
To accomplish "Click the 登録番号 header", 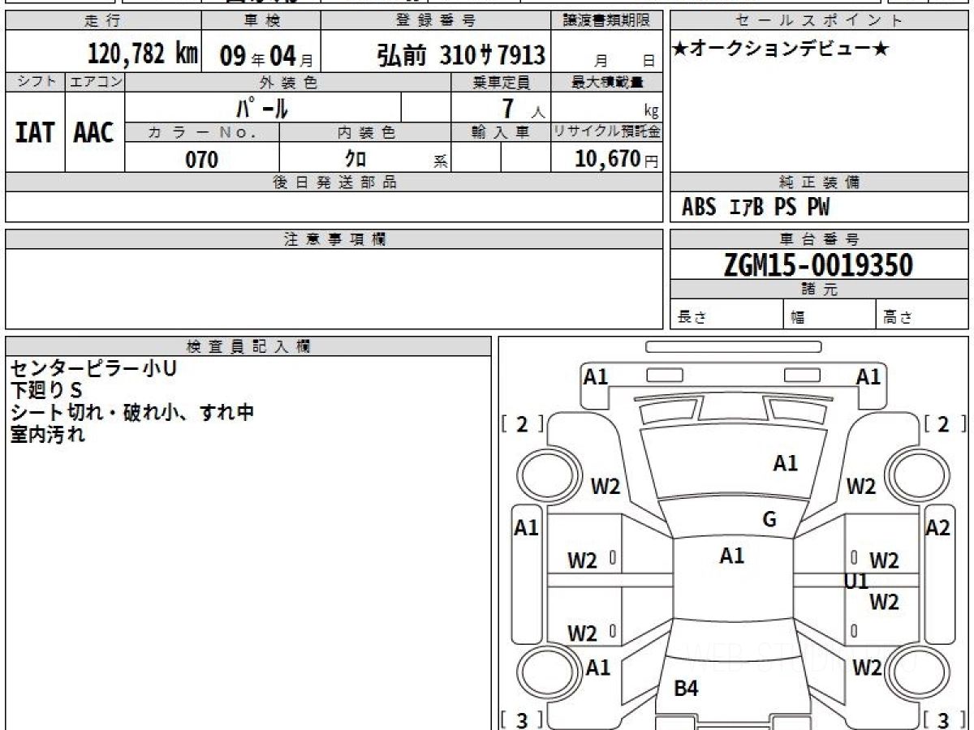I will pyautogui.click(x=437, y=21).
